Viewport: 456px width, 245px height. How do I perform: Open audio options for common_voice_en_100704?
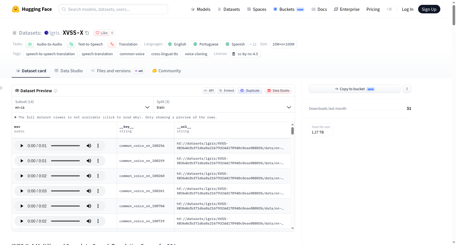[x=98, y=206]
